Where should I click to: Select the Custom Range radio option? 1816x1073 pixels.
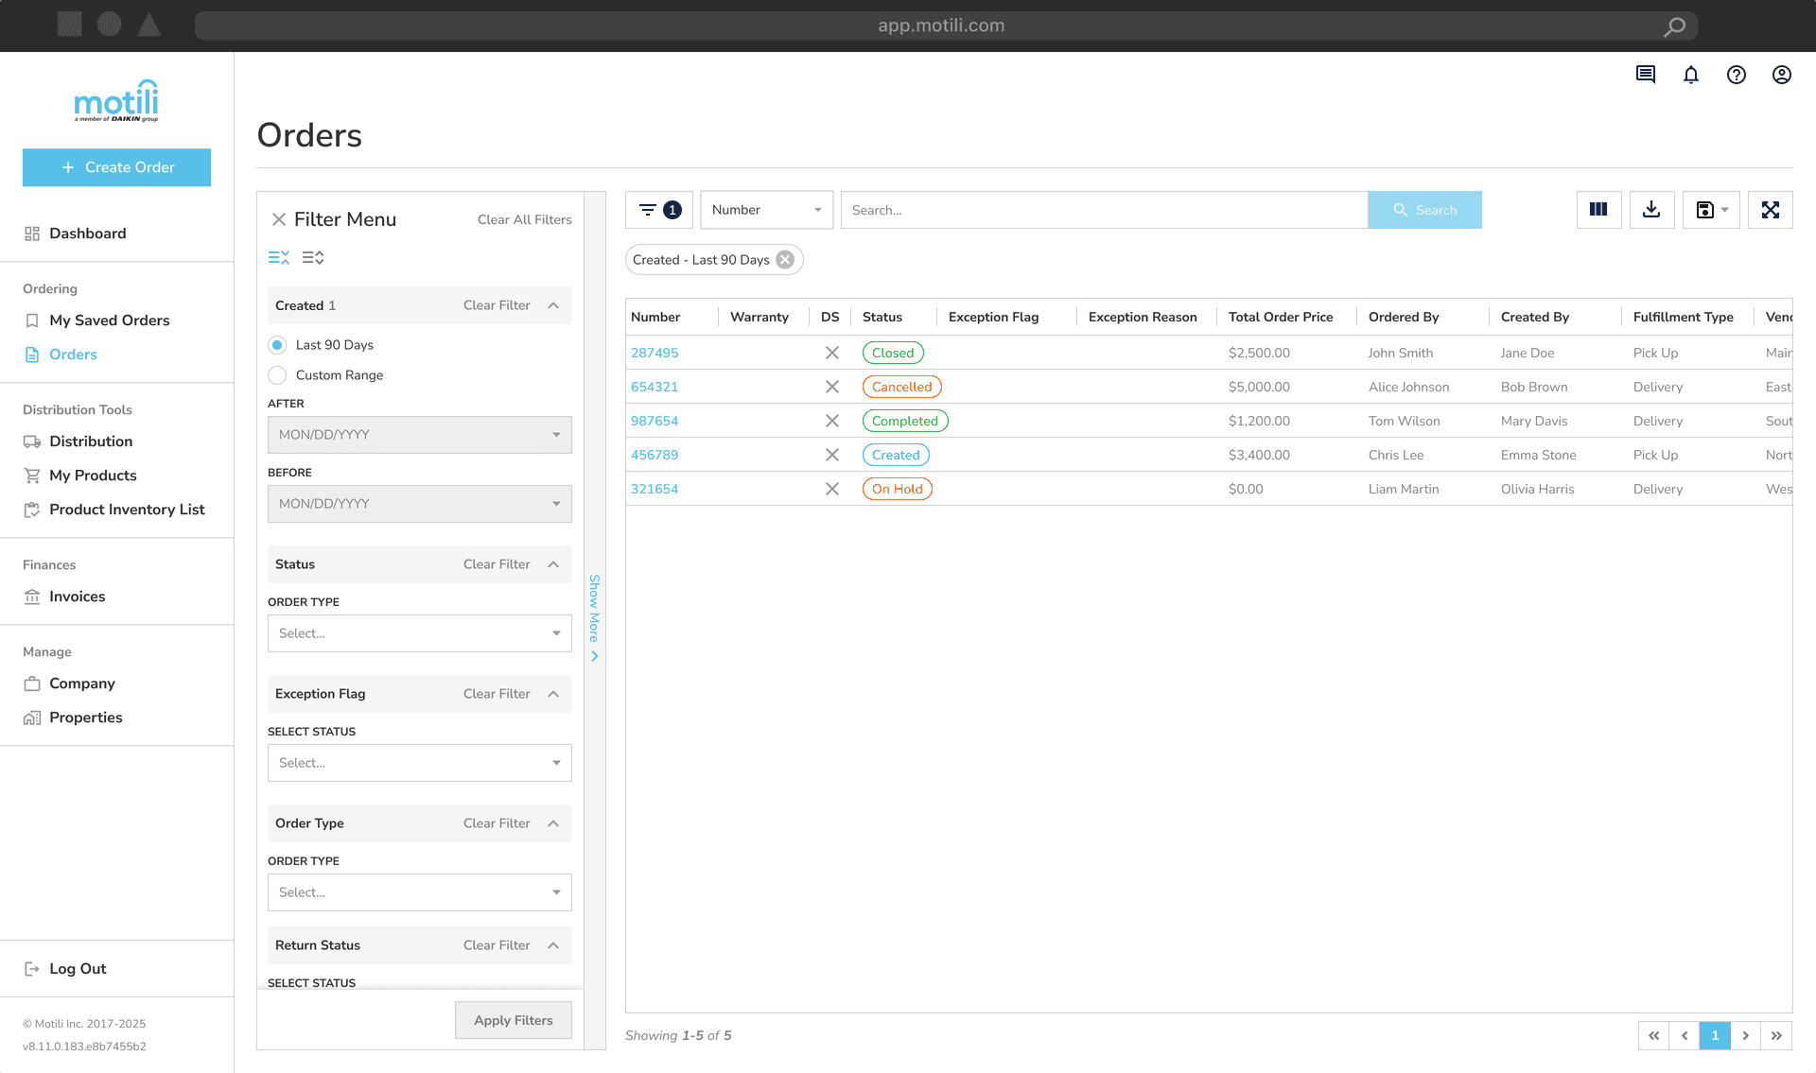pyautogui.click(x=277, y=375)
